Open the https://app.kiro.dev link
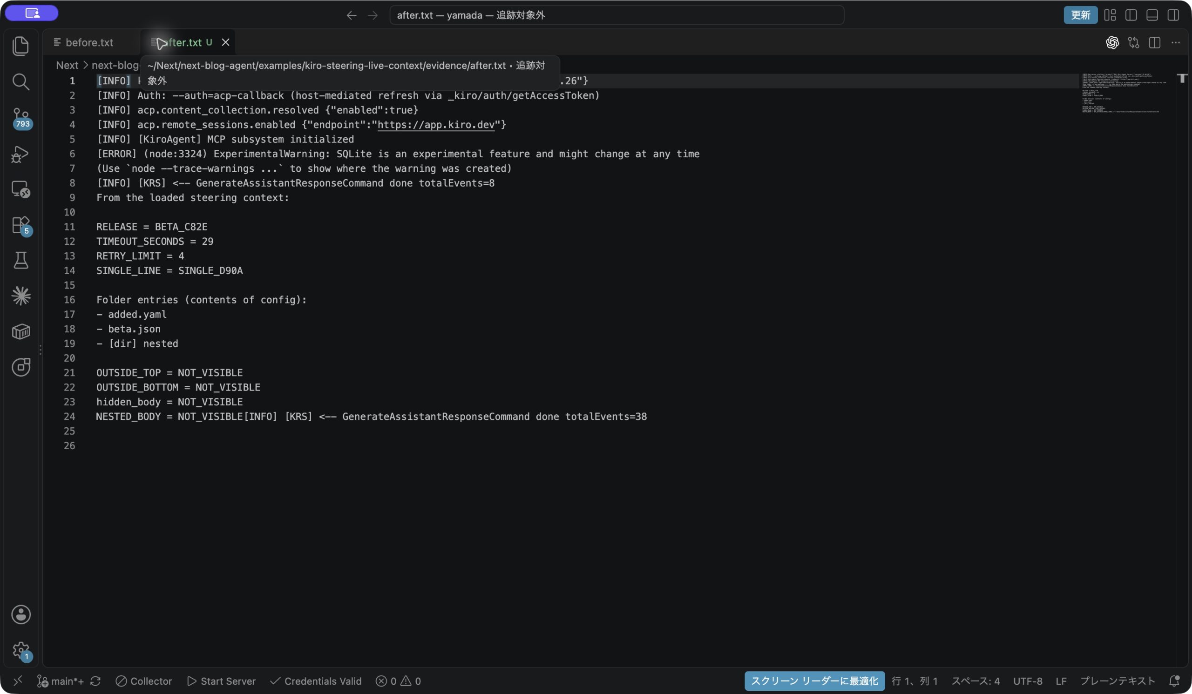The height and width of the screenshot is (694, 1192). pos(436,125)
